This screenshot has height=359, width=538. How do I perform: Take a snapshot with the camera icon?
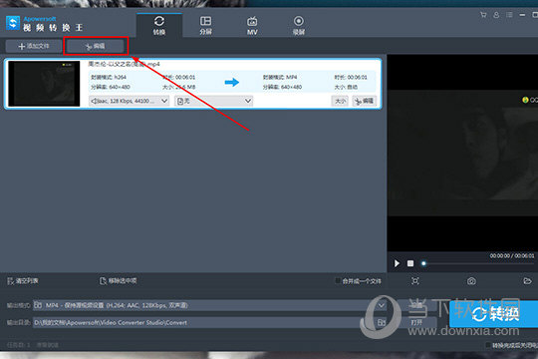point(471,281)
